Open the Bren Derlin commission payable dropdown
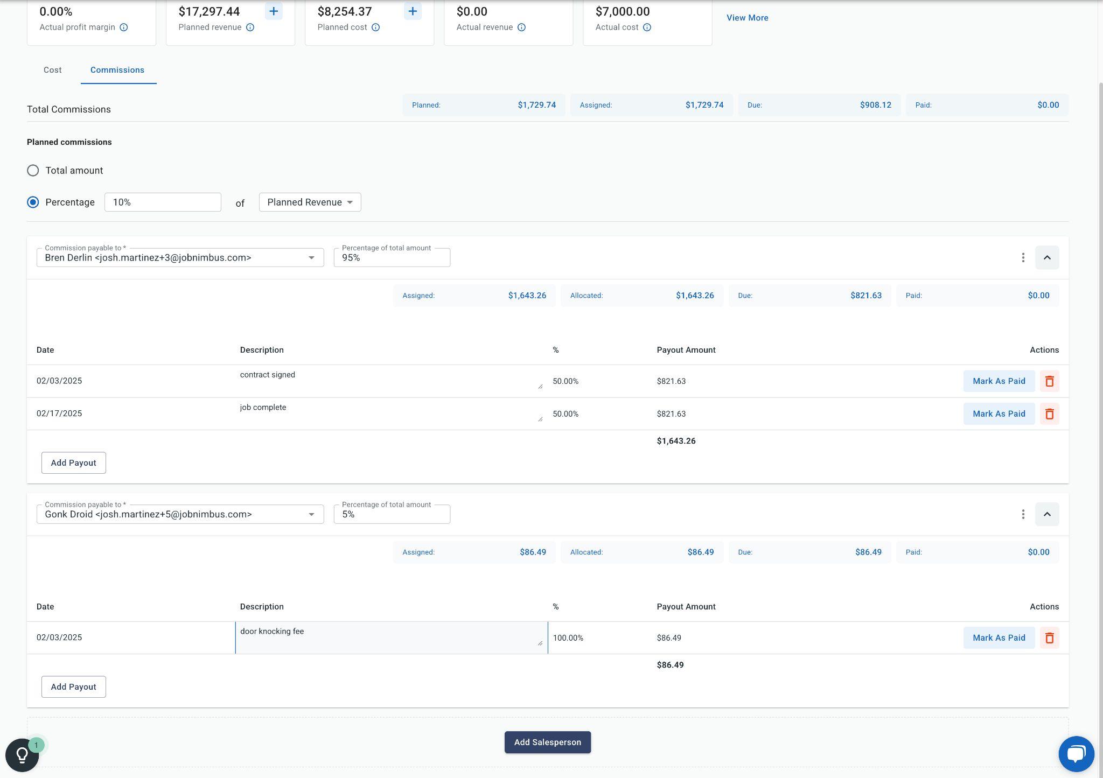 click(180, 258)
